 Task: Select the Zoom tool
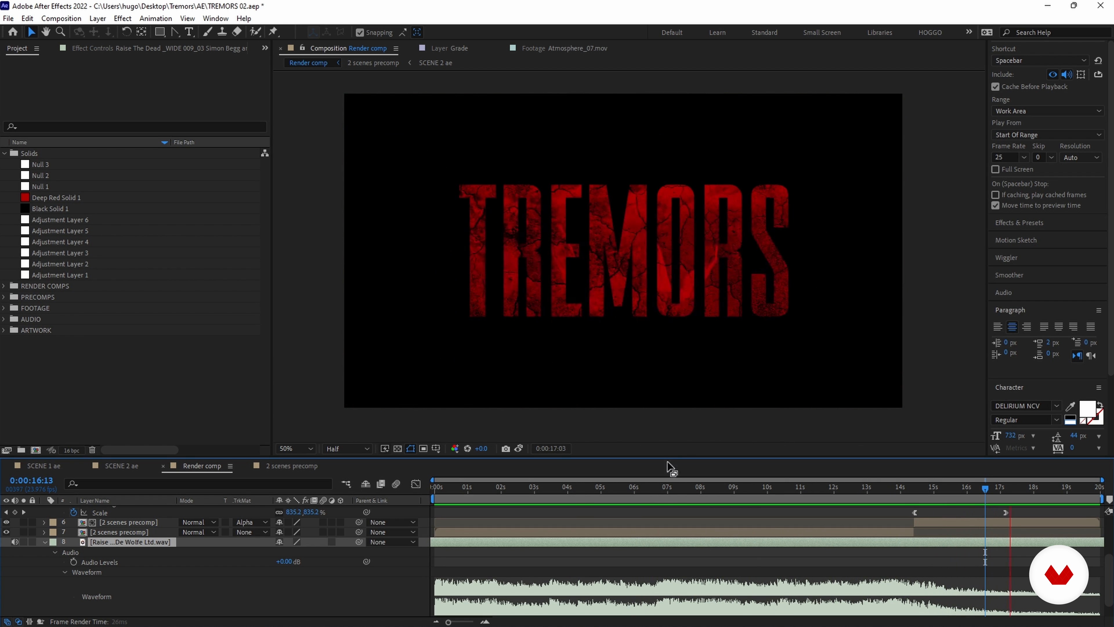[x=61, y=32]
